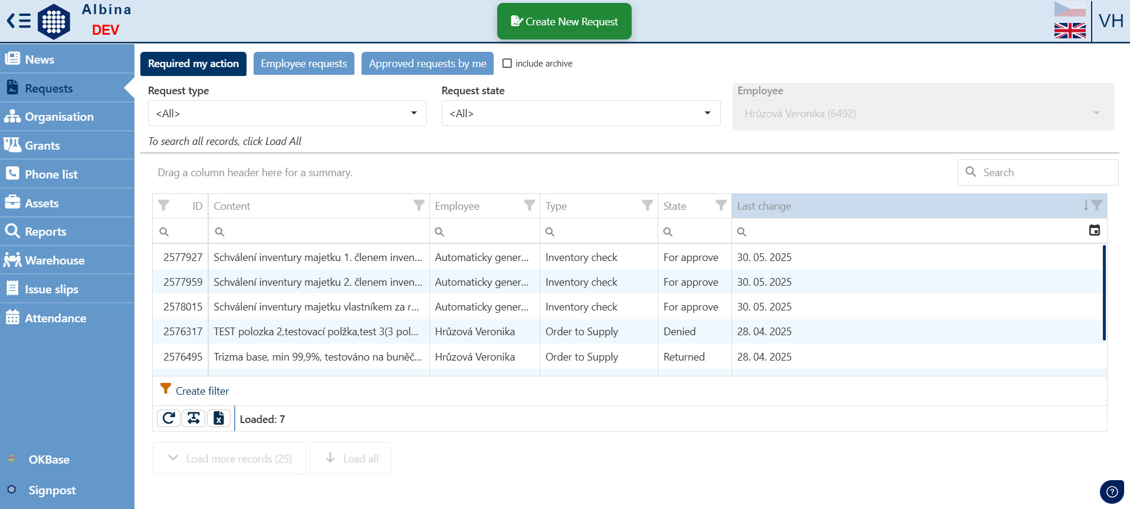
Task: Open the VH user profile
Action: pyautogui.click(x=1111, y=21)
